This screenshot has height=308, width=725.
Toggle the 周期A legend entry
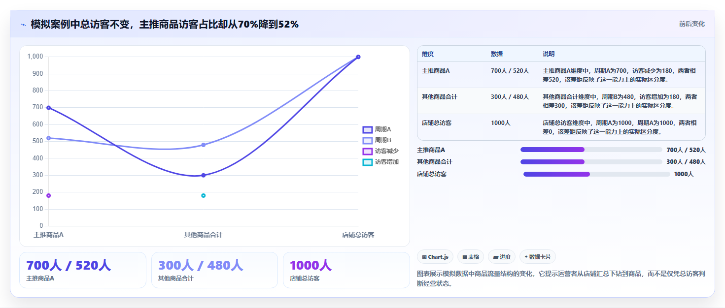(377, 129)
